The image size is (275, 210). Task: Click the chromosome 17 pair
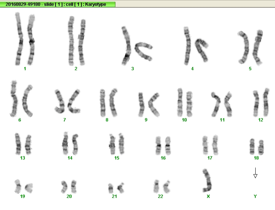coord(210,145)
